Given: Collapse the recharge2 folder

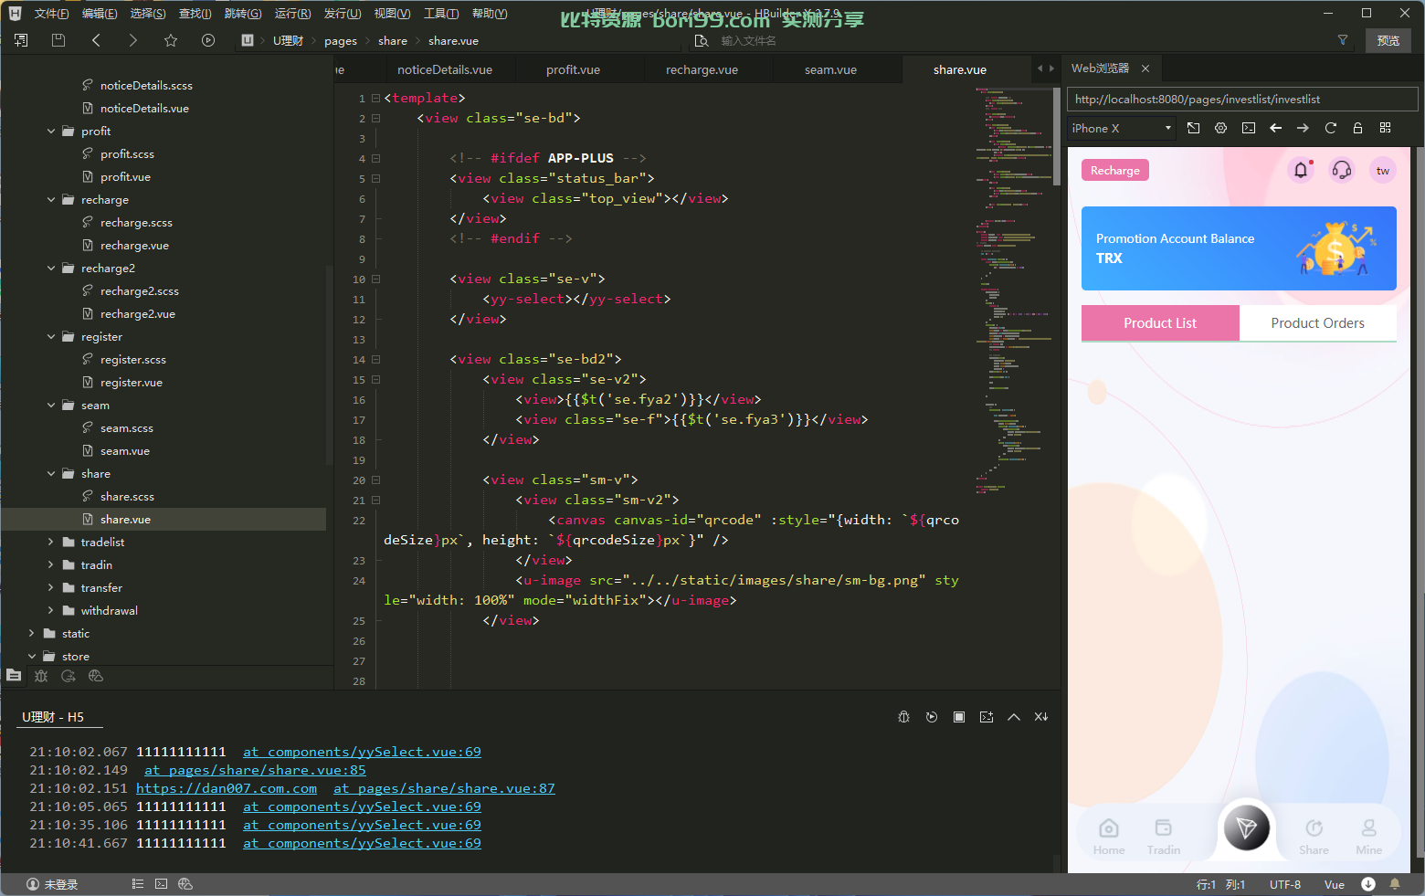Looking at the screenshot, I should [x=51, y=269].
